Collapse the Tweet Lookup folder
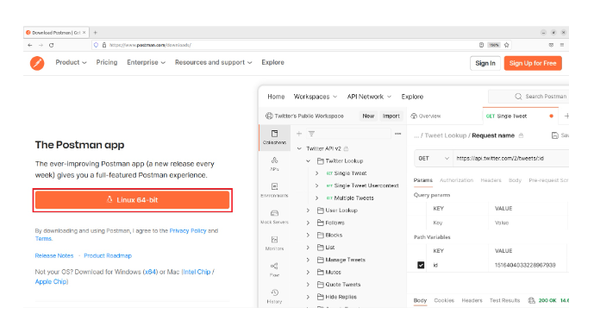 309,160
